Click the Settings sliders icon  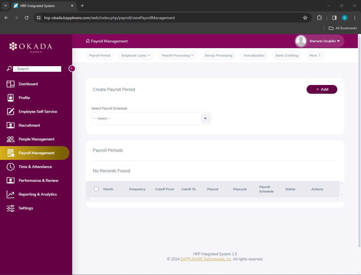tap(10, 208)
